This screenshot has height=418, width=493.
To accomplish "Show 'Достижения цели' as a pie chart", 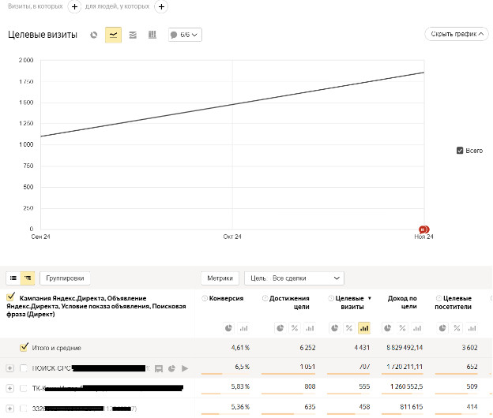I will point(280,328).
